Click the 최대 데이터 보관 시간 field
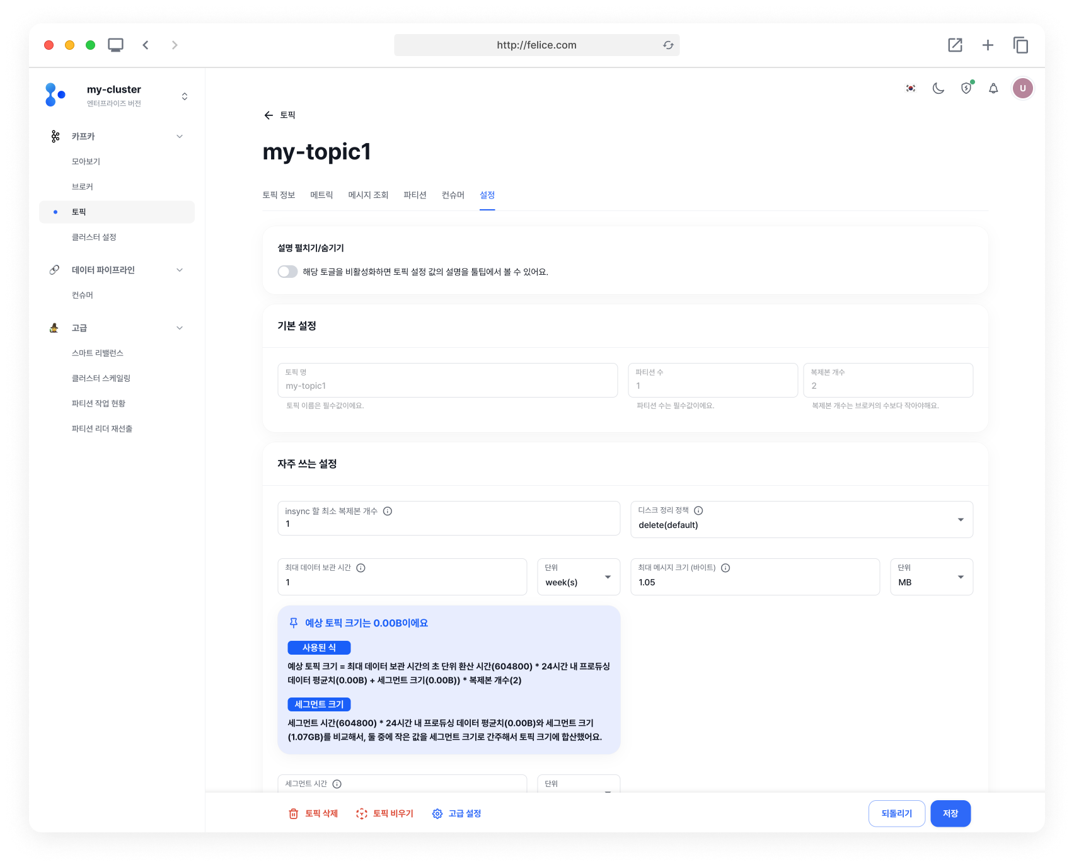This screenshot has height=867, width=1074. 402,577
